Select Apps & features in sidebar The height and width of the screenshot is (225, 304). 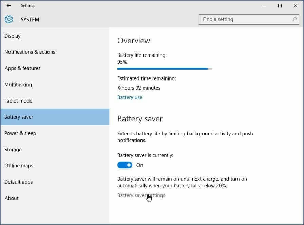click(22, 68)
